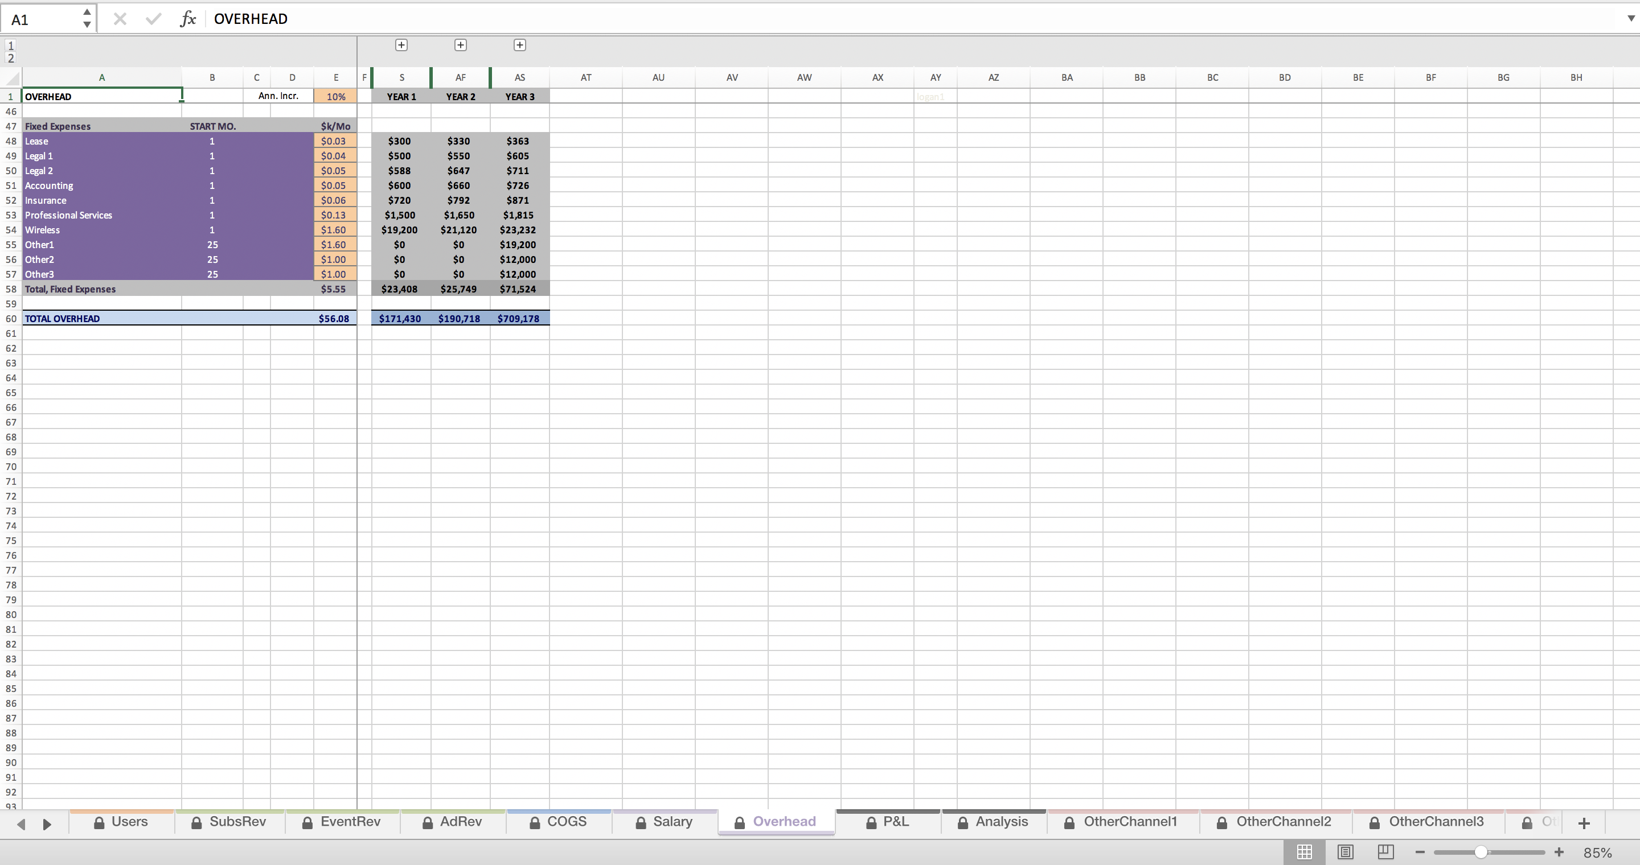Click the Other1 start month 25

[x=212, y=245]
